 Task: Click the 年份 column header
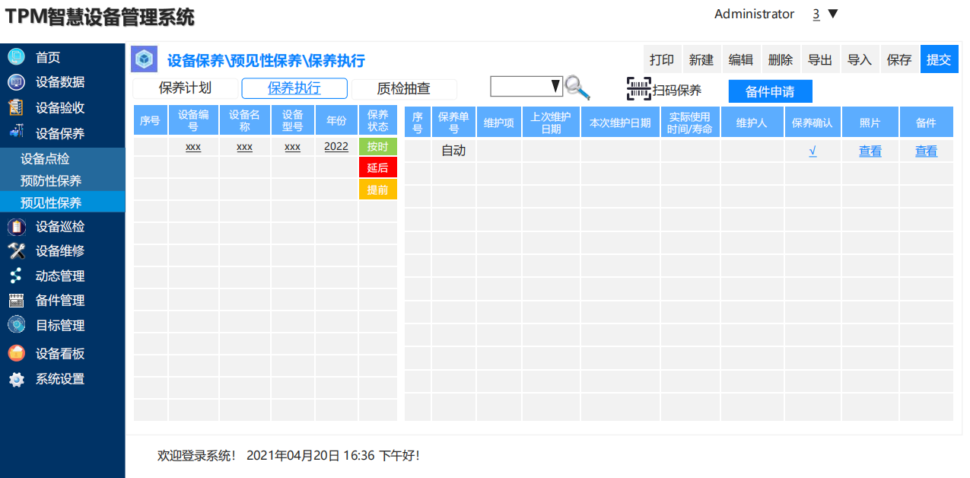click(336, 121)
